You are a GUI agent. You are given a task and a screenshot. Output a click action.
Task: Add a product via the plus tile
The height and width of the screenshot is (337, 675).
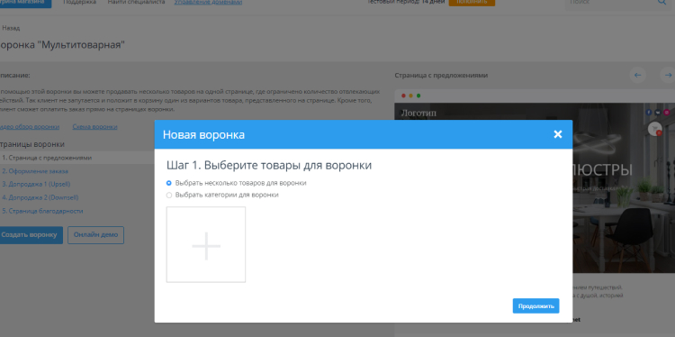(x=206, y=245)
